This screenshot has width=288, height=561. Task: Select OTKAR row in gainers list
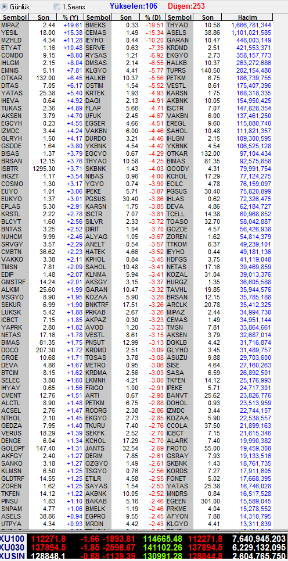[42, 78]
